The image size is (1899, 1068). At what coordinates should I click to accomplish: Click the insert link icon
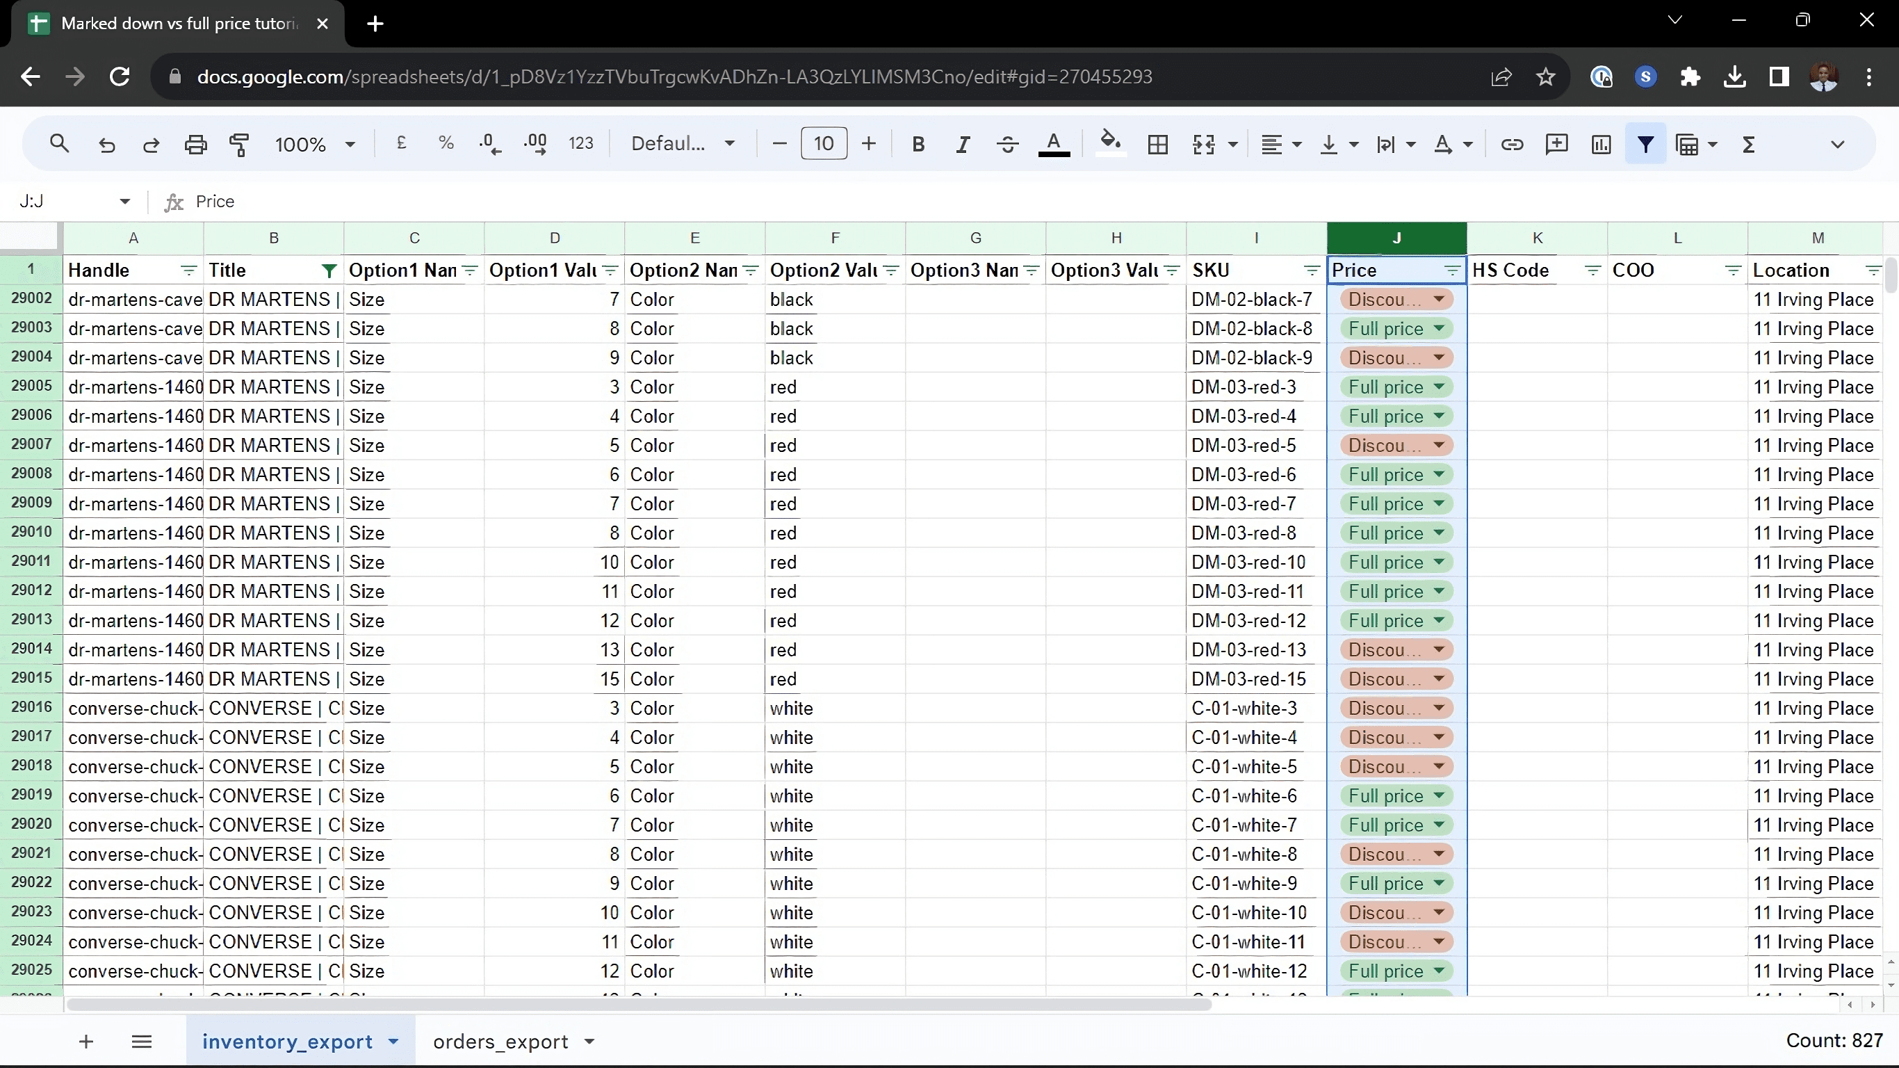point(1511,144)
